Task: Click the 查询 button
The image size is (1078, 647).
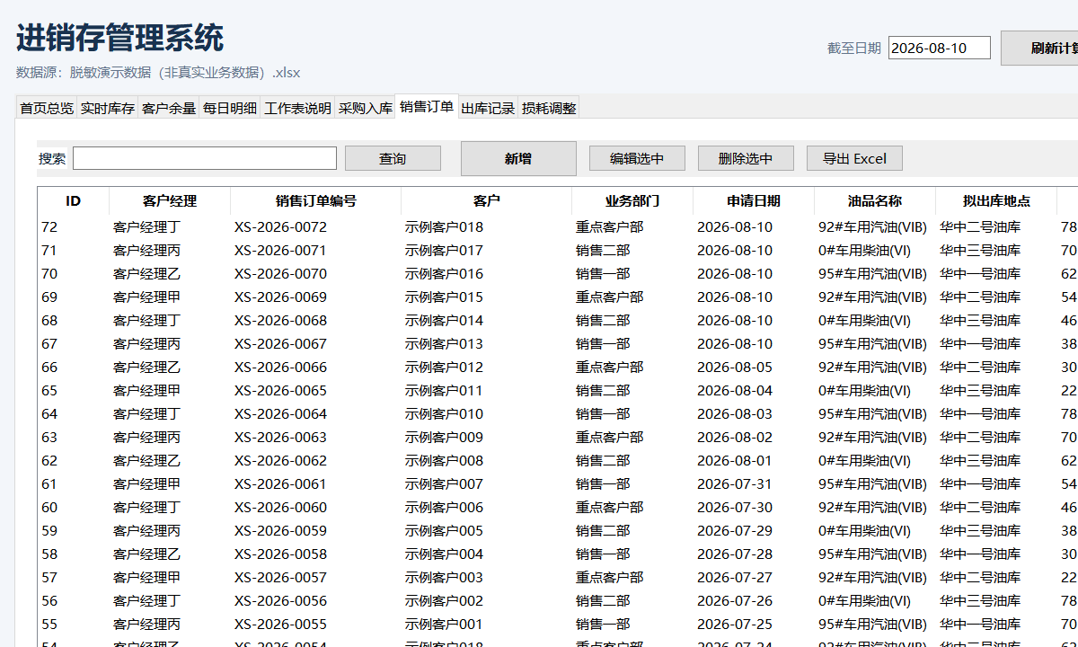Action: point(393,158)
